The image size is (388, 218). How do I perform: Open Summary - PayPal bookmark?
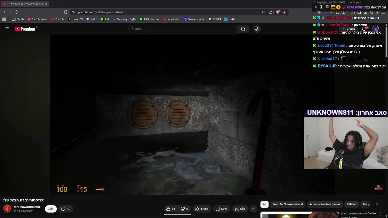(125, 19)
